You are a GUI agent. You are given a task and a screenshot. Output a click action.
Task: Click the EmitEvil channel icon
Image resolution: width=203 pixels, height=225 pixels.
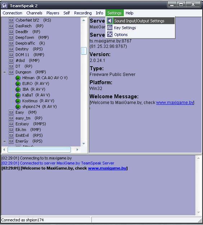pyautogui.click(x=11, y=135)
